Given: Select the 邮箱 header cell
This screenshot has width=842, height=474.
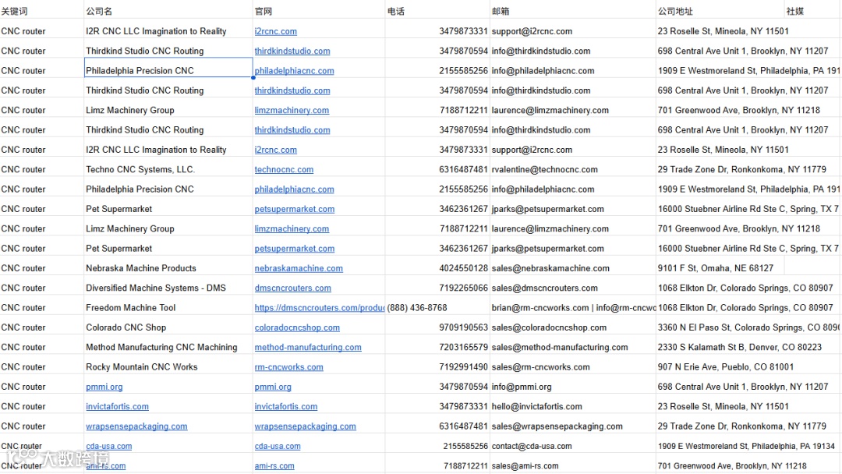Looking at the screenshot, I should tap(573, 11).
